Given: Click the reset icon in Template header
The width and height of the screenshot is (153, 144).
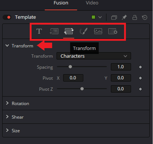Looking at the screenshot, I should [x=145, y=17].
